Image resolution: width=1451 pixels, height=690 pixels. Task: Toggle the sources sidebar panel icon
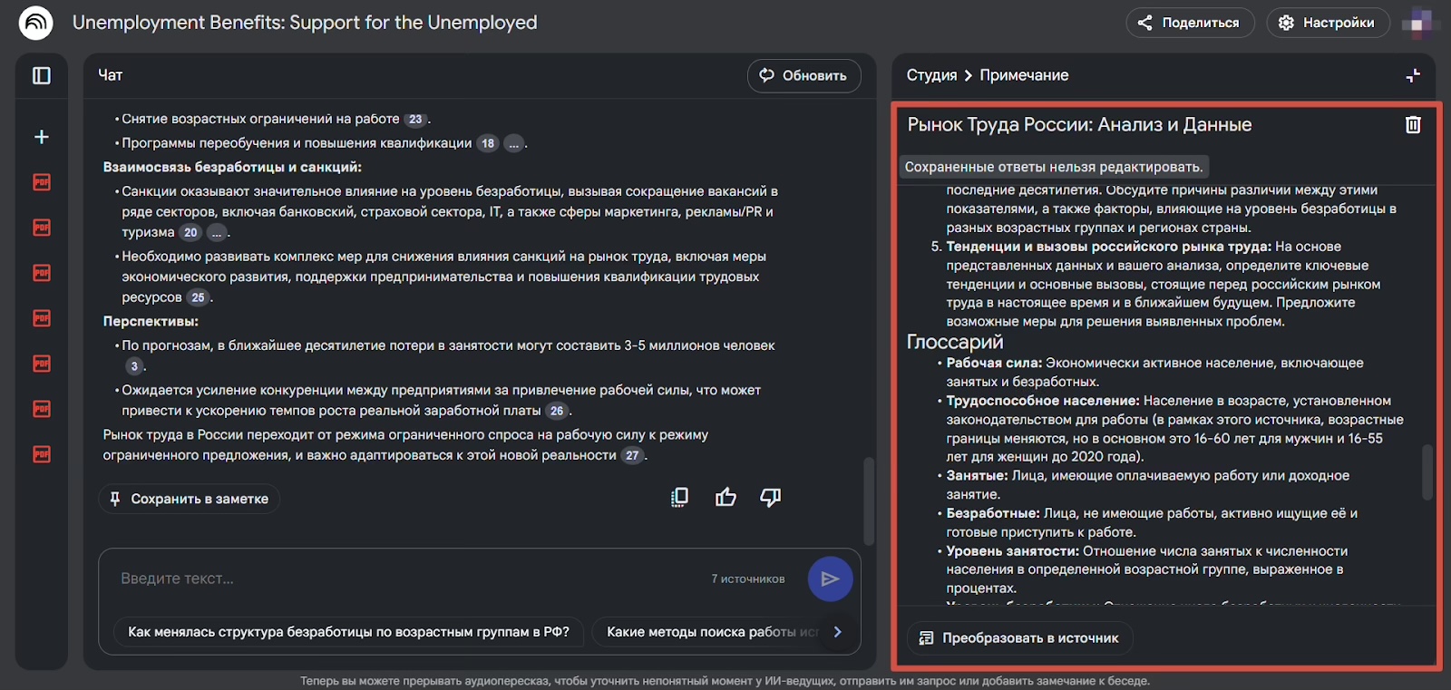42,75
